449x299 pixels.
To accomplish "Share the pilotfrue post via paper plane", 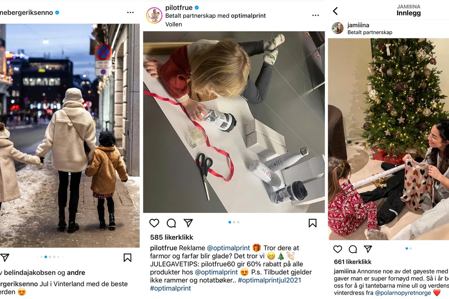I will 188,223.
